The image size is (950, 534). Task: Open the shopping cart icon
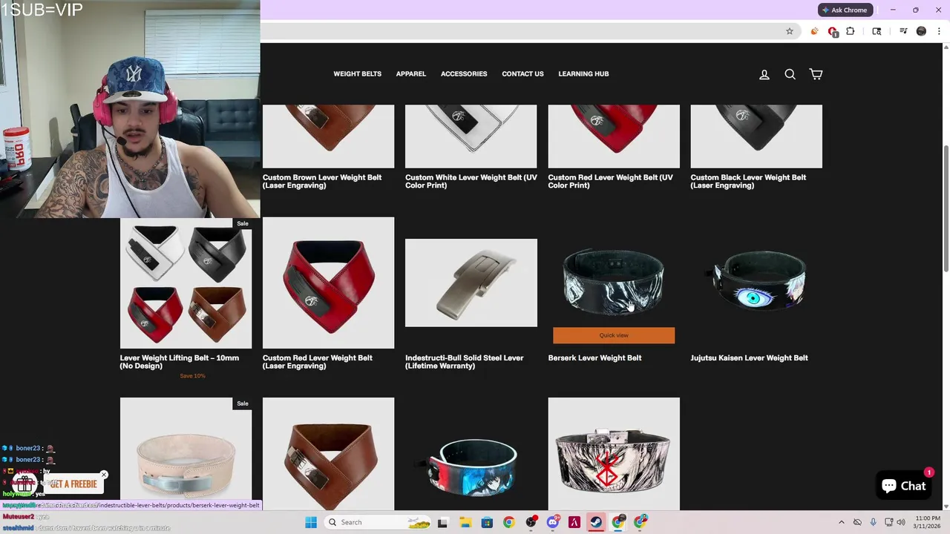(x=816, y=74)
